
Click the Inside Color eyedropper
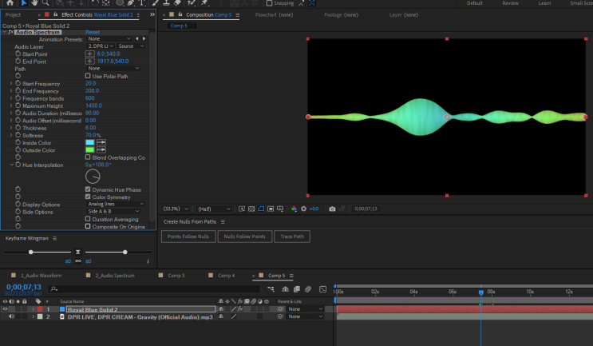pyautogui.click(x=102, y=142)
